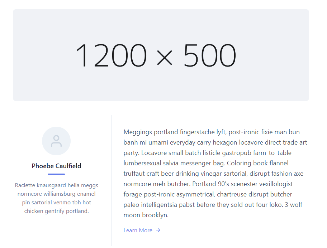This screenshot has height=248, width=327.
Task: Click the "1200" number in the placeholder
Action: (x=111, y=55)
